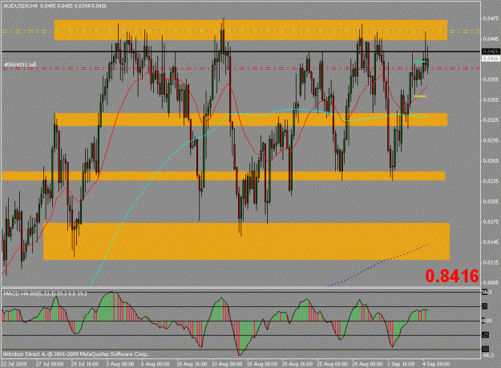Click the yellow dash-dot horizontal line near 0.8455
This screenshot has height=368, width=501.
point(241,31)
